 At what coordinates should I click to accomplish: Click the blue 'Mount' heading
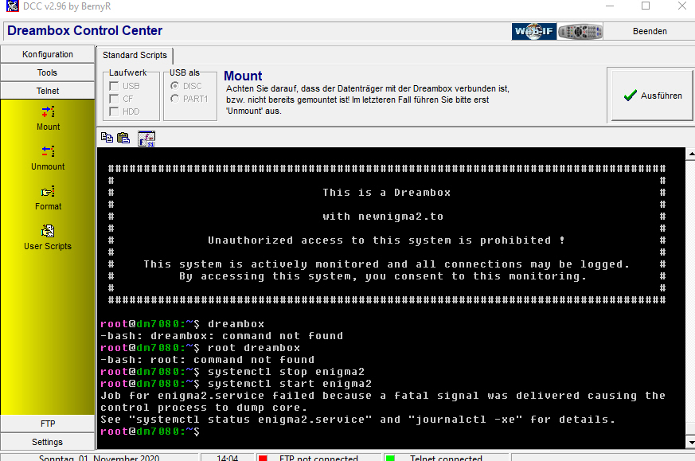(x=243, y=76)
